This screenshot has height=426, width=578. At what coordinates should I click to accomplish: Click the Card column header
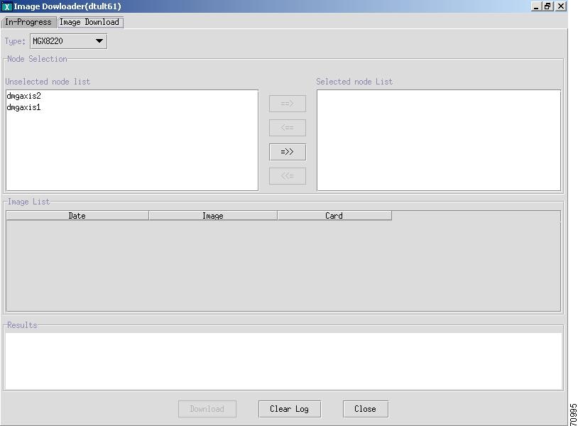[x=334, y=216]
